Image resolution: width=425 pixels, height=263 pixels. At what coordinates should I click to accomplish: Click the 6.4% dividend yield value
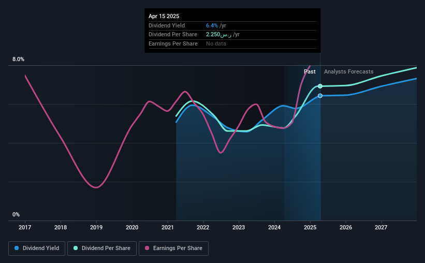coord(212,25)
